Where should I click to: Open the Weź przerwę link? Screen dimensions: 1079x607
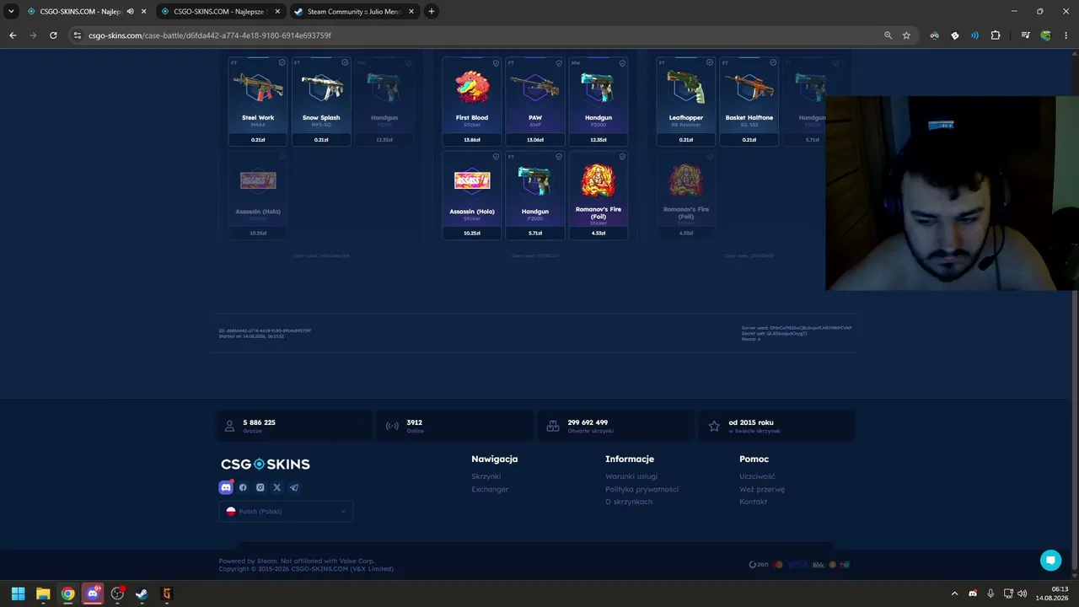click(x=762, y=489)
